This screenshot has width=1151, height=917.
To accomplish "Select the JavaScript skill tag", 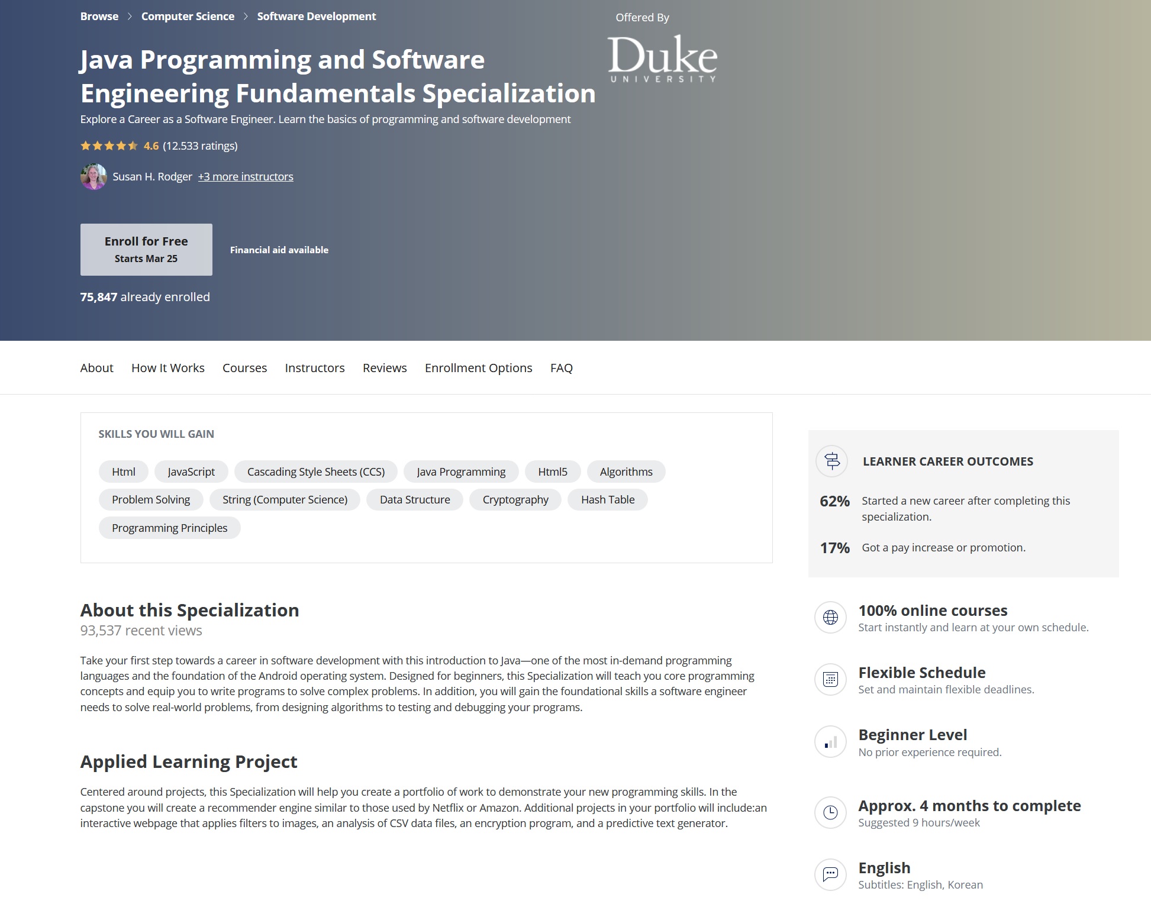I will (191, 472).
